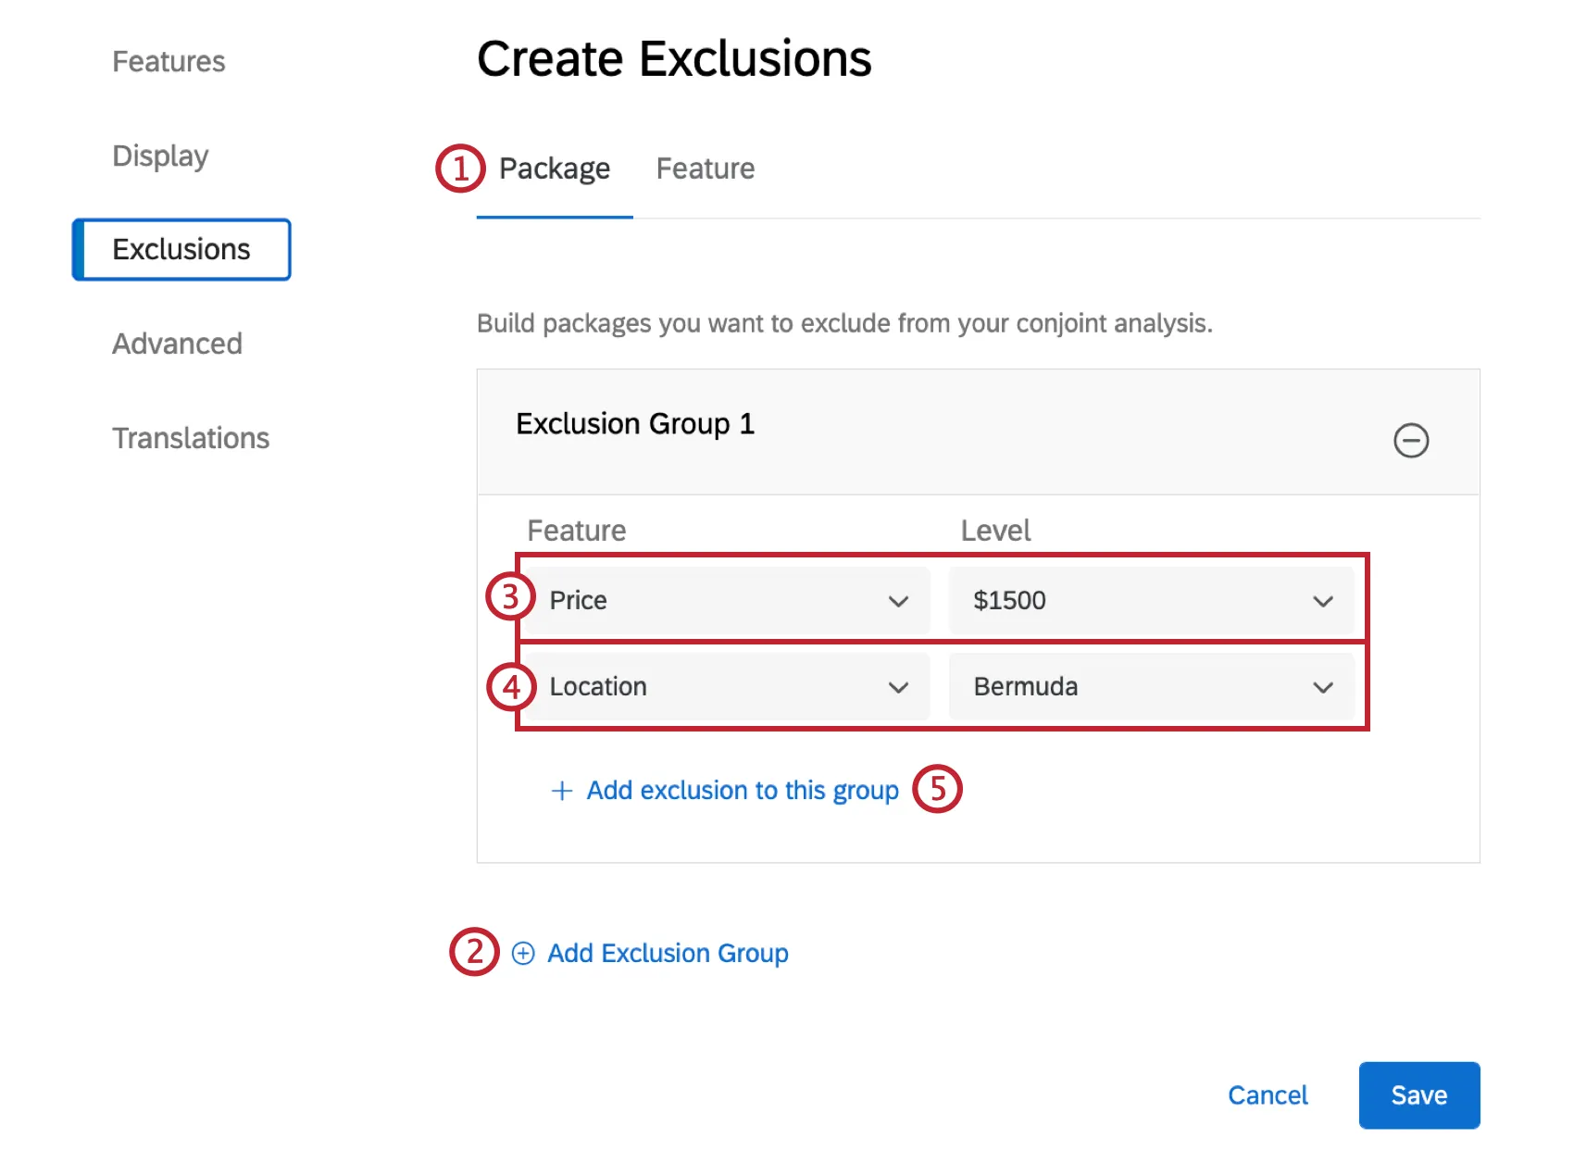
Task: Expand the chevron on the Bermuda selector
Action: click(1322, 687)
